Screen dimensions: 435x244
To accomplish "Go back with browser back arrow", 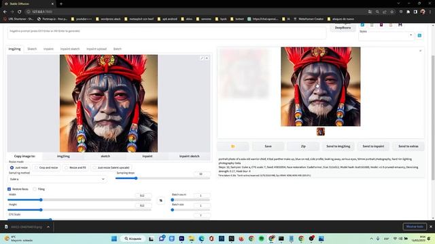I will pos(5,12).
